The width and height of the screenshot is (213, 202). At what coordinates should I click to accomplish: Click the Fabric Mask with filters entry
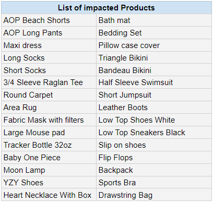pyautogui.click(x=49, y=120)
